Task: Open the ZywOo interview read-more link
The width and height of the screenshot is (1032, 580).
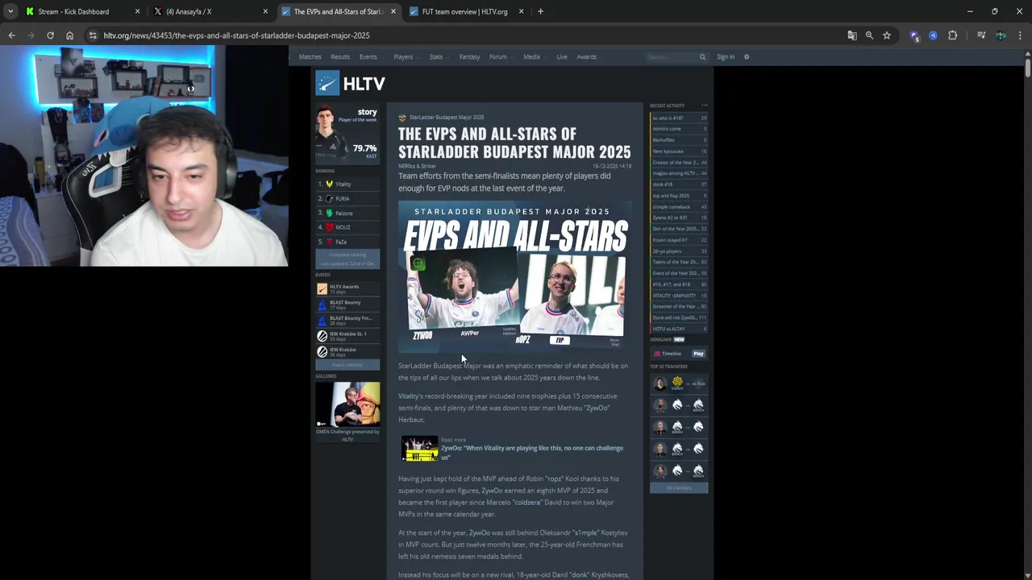Action: click(x=514, y=449)
